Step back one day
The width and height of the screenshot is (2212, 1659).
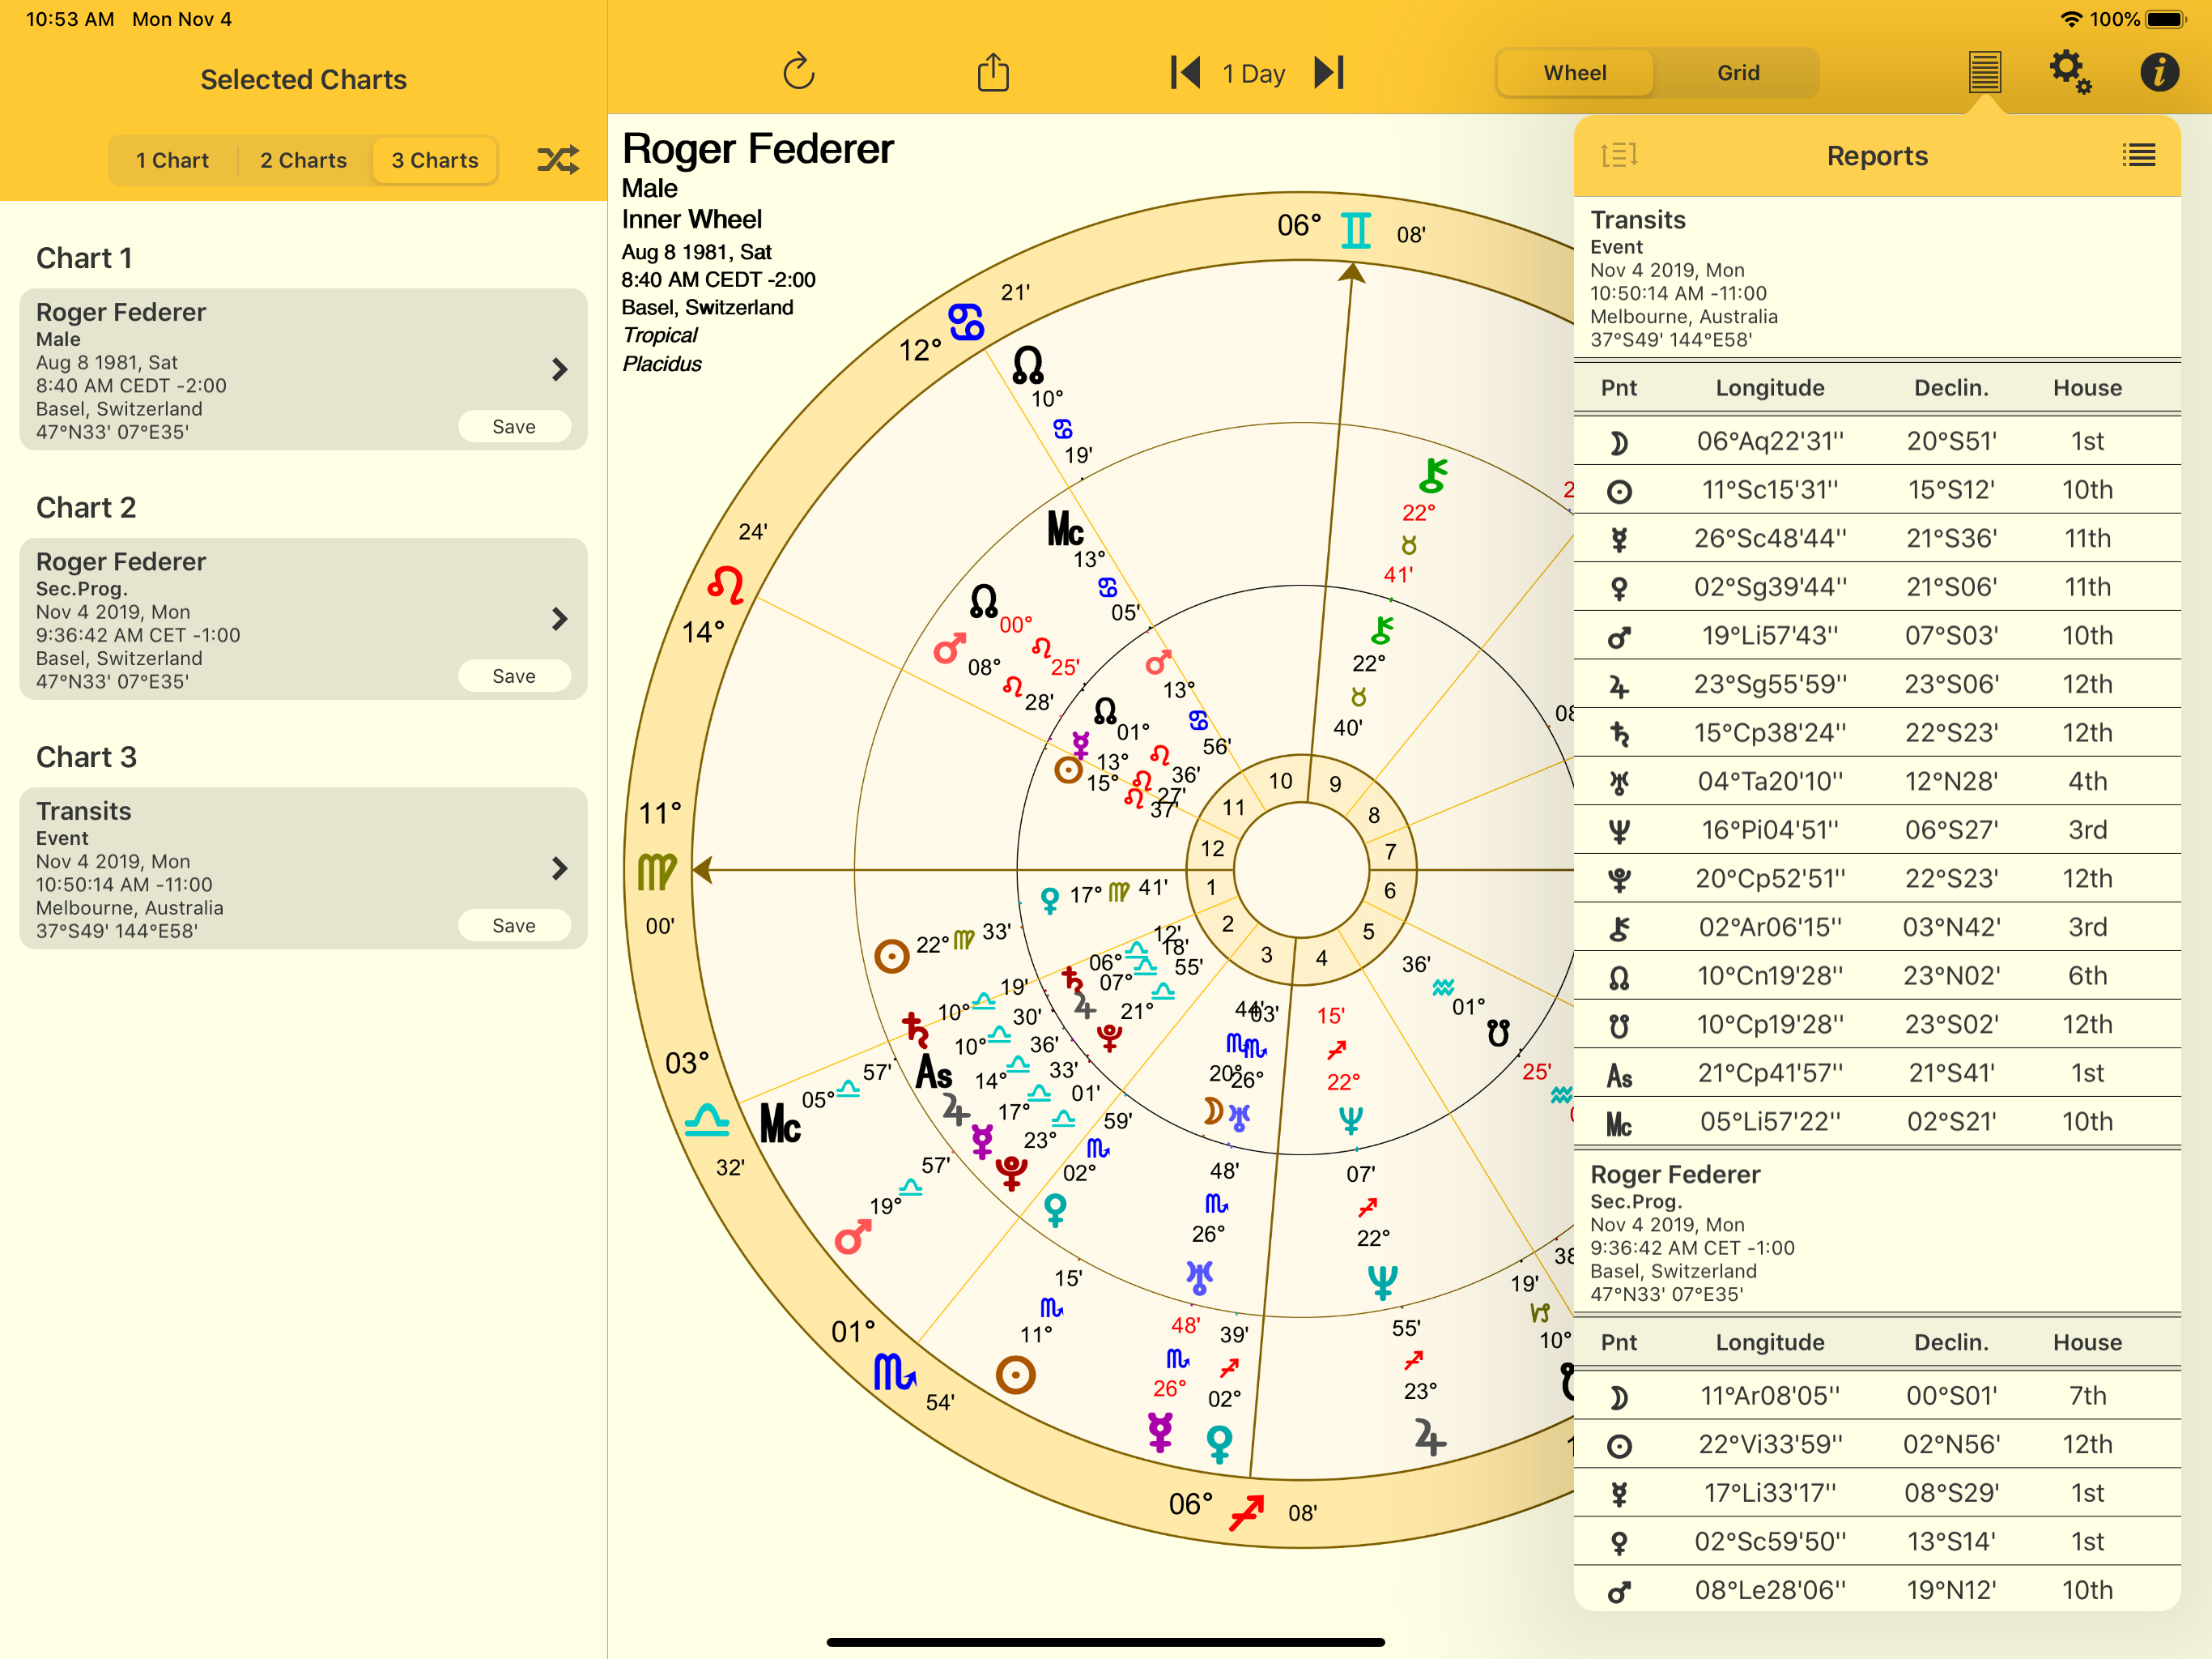point(1185,72)
